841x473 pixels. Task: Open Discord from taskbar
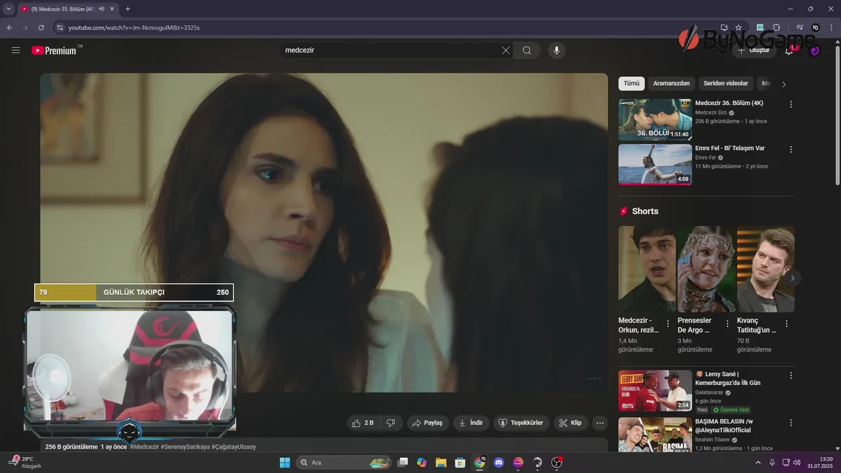pyautogui.click(x=499, y=462)
